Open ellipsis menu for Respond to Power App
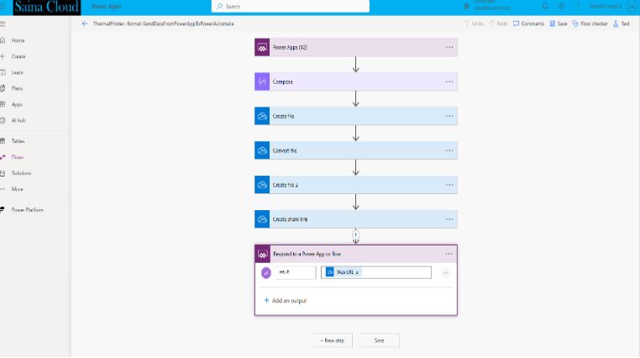 (x=449, y=254)
